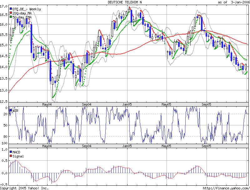Click the 17.0 price axis label
The height and width of the screenshot is (190, 250).
(x=4, y=6)
